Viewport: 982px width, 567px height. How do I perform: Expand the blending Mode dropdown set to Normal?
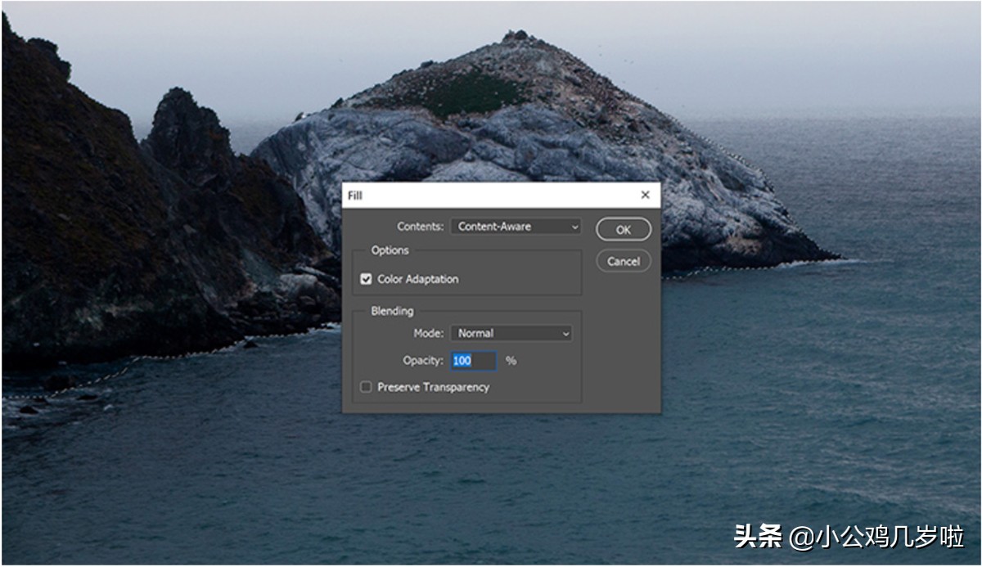pyautogui.click(x=511, y=334)
